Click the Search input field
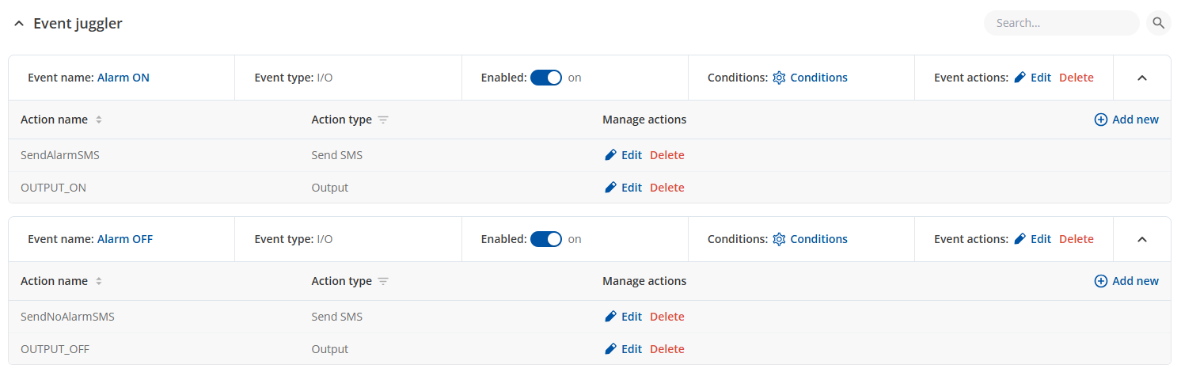This screenshot has width=1181, height=380. coord(1061,23)
